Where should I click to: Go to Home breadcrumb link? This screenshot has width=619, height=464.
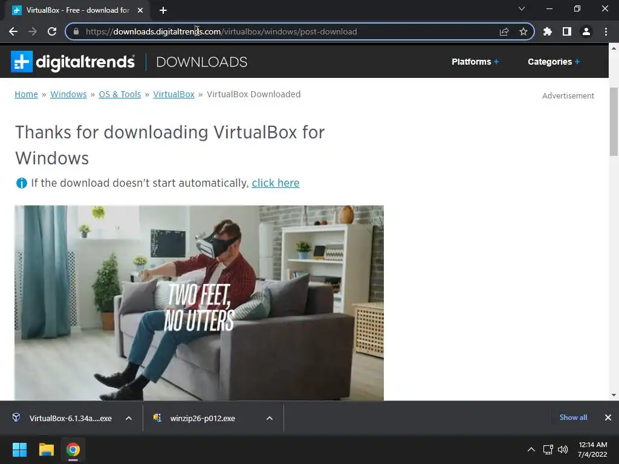(x=26, y=94)
